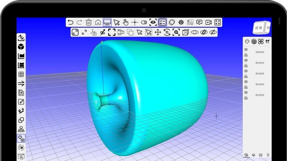This screenshot has height=161, width=287.
Task: Open the grid tool in left sidebar
Action: [x=21, y=74]
